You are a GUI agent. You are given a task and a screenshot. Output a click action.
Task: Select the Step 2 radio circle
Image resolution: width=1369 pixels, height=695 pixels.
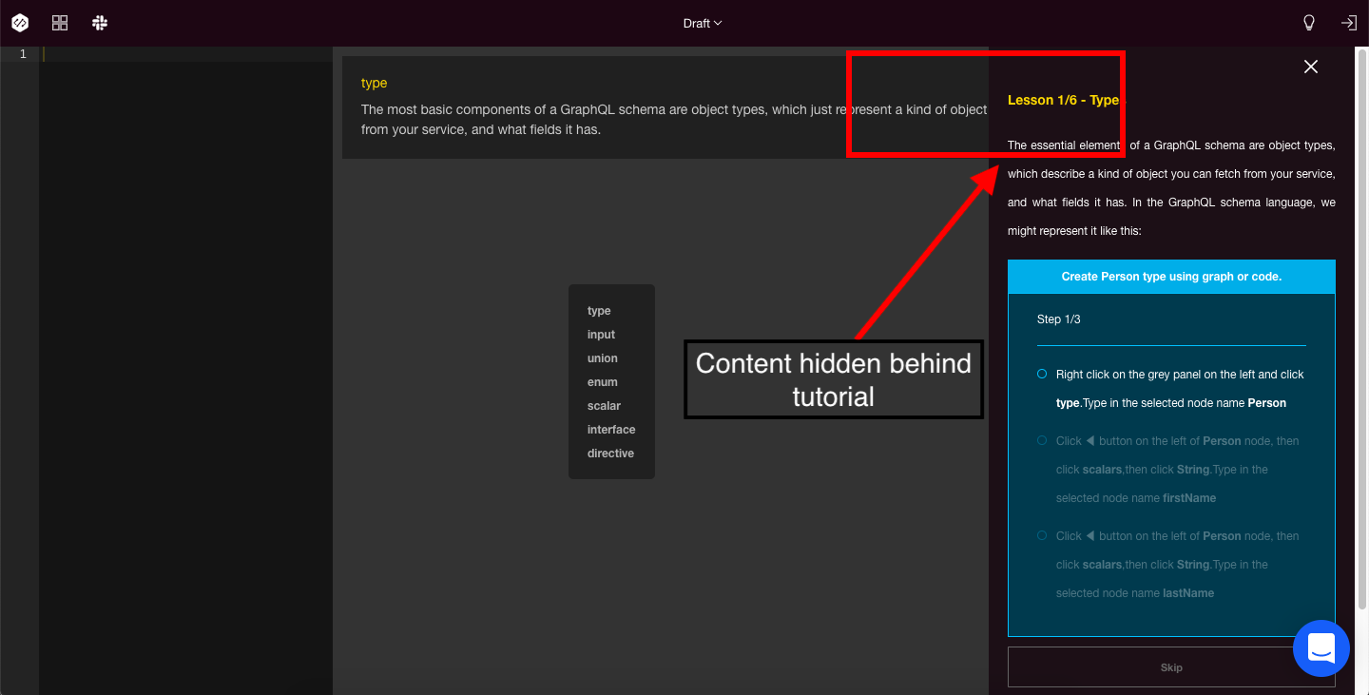click(1041, 440)
